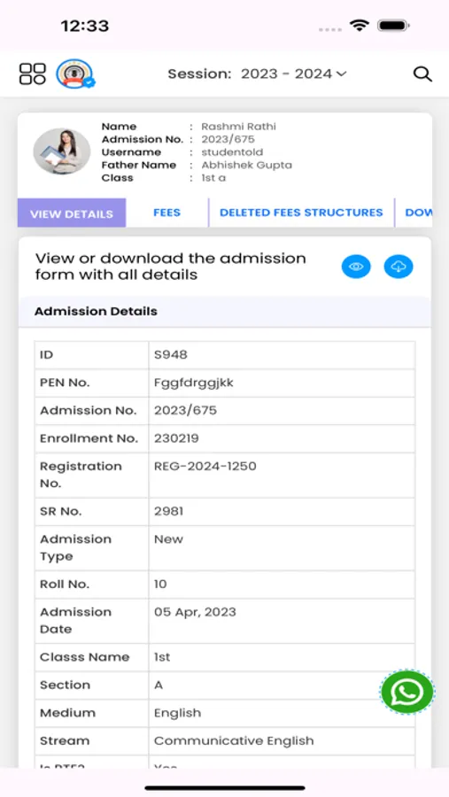Open the Fees tab
The image size is (449, 797).
click(x=166, y=213)
